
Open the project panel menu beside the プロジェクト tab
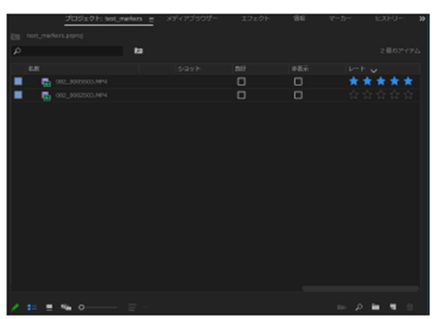152,18
